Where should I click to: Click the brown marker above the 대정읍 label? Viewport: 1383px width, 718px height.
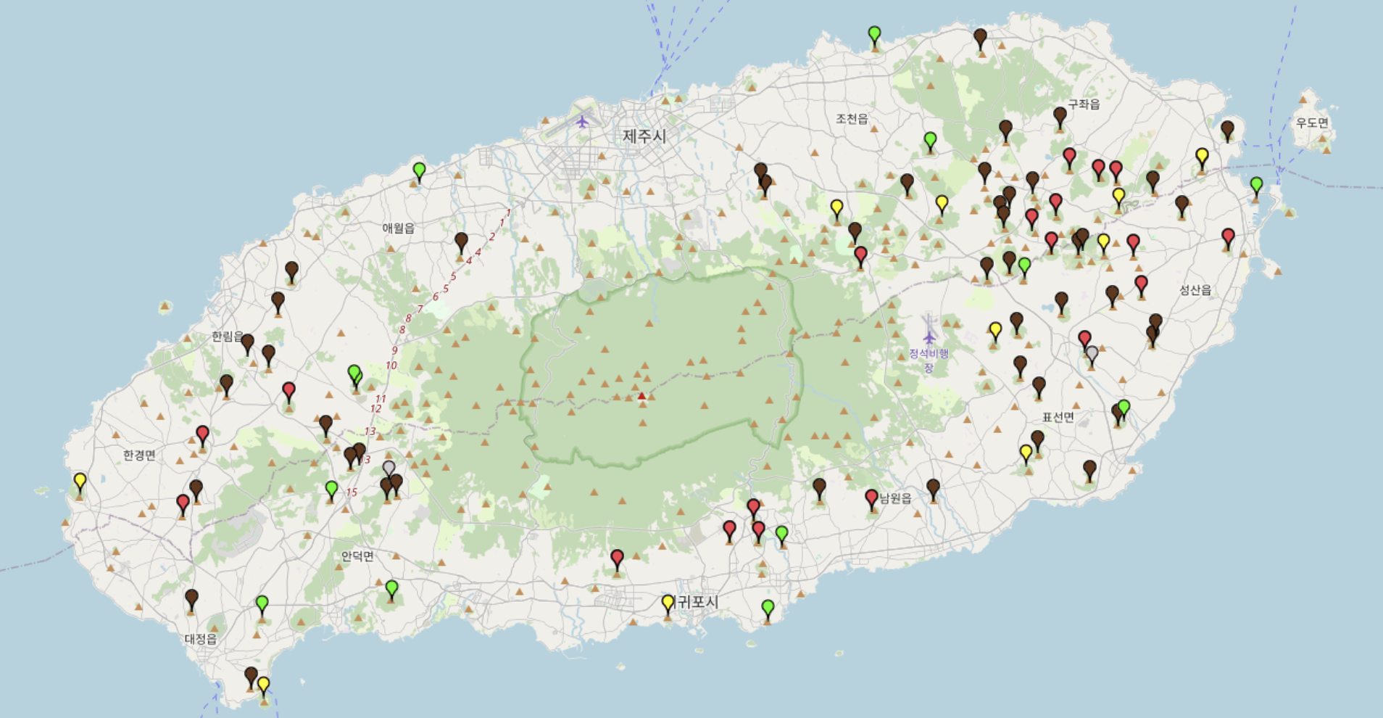click(x=191, y=598)
